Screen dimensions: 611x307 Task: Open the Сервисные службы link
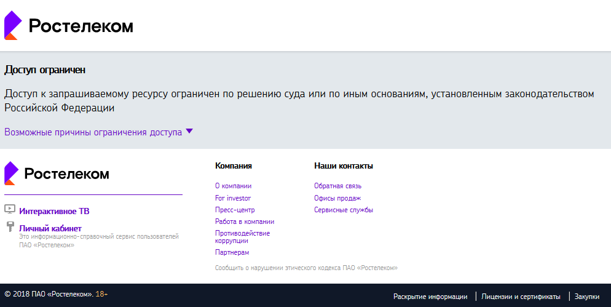tap(344, 210)
